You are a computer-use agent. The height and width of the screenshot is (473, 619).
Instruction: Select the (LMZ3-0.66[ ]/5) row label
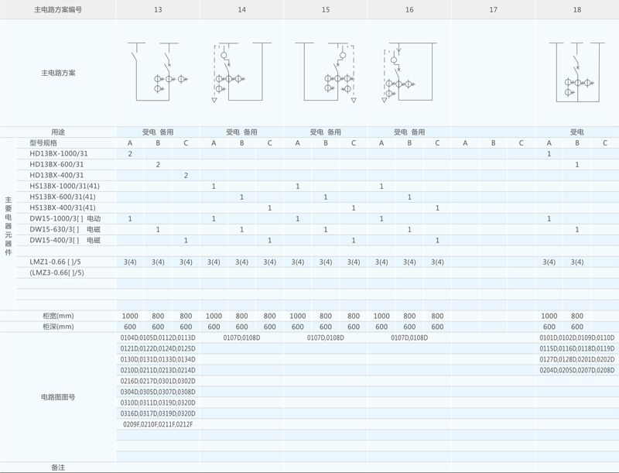pyautogui.click(x=56, y=273)
